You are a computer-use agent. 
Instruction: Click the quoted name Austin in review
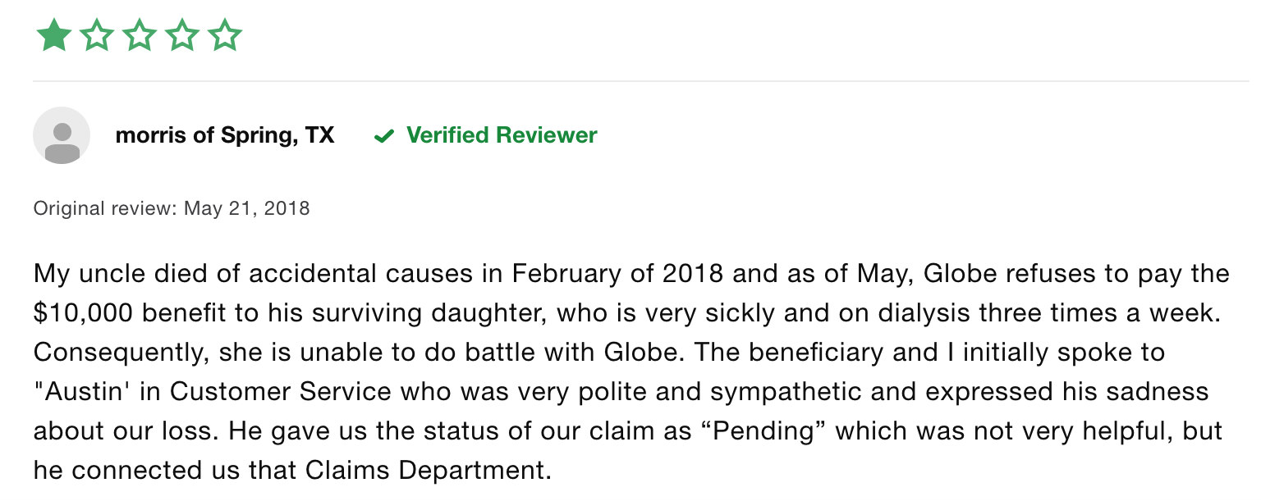(84, 392)
